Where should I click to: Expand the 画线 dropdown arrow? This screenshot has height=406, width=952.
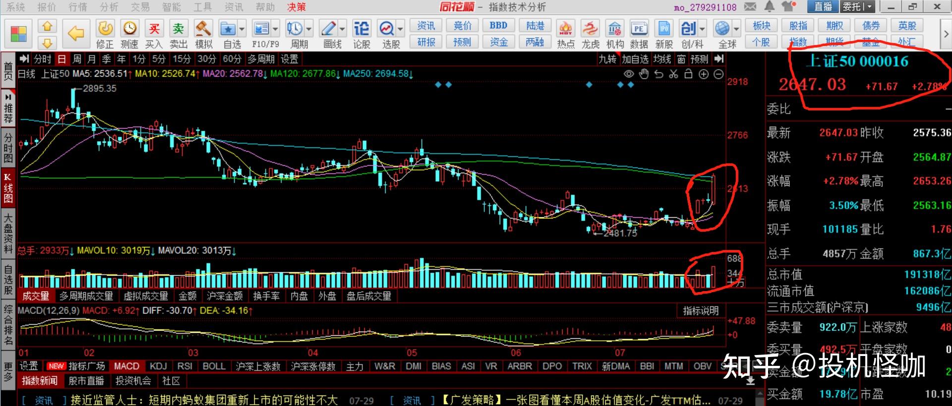pos(342,29)
